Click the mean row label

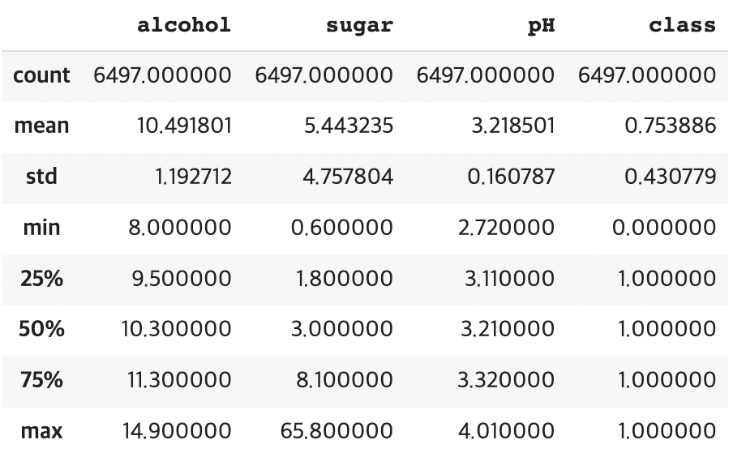click(x=41, y=126)
